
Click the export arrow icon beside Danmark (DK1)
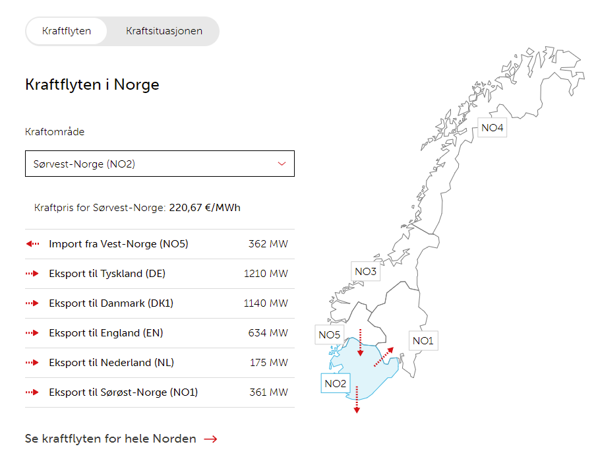click(32, 303)
